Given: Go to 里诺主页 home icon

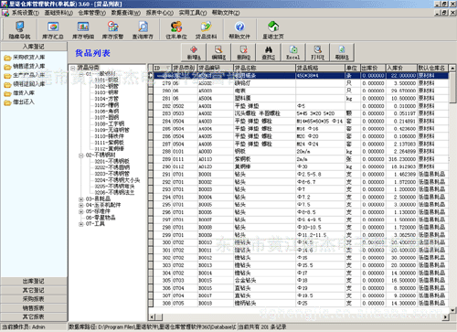Looking at the screenshot, I should [273, 30].
